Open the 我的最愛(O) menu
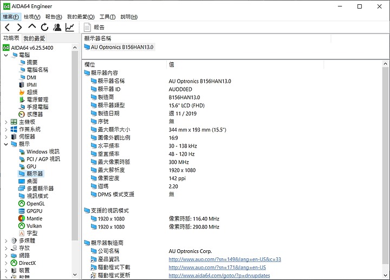The image size is (390, 280). (x=81, y=17)
